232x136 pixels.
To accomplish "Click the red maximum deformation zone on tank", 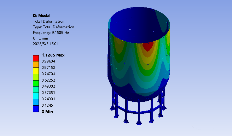I will [x=148, y=46].
